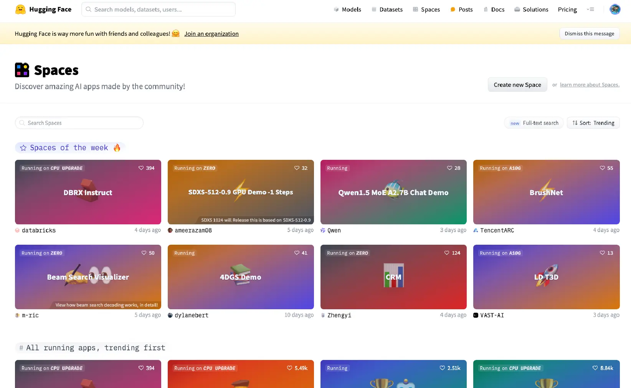Open the dylanebert profile link
The width and height of the screenshot is (631, 388).
pos(192,315)
